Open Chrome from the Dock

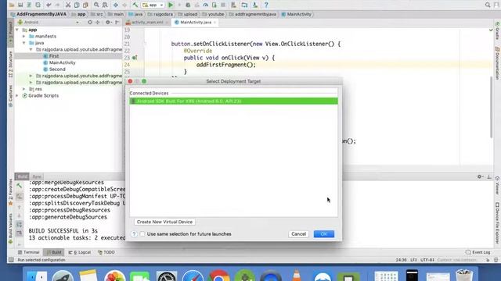(219, 276)
